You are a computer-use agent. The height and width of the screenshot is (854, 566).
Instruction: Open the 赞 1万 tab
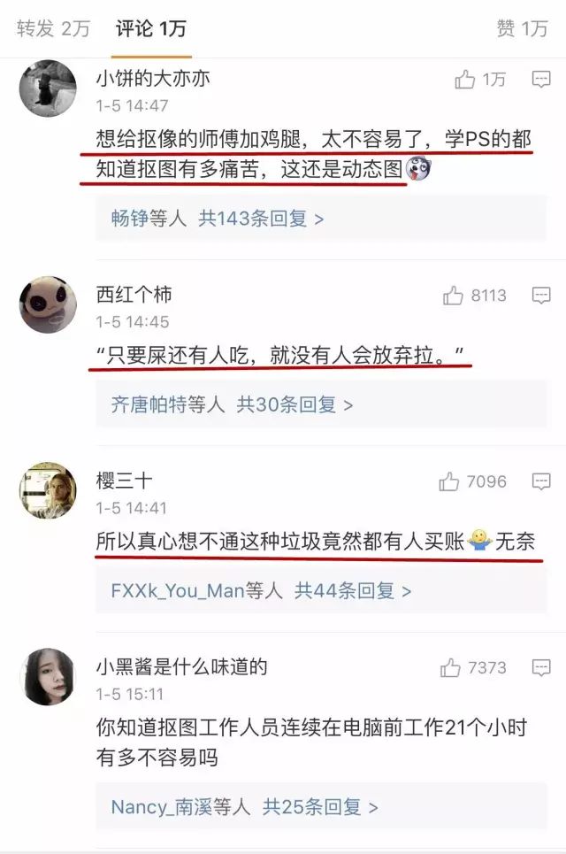coord(522,28)
